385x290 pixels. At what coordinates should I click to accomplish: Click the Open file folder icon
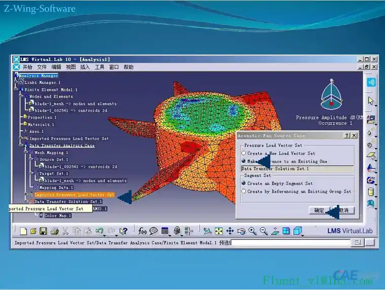pos(33,231)
